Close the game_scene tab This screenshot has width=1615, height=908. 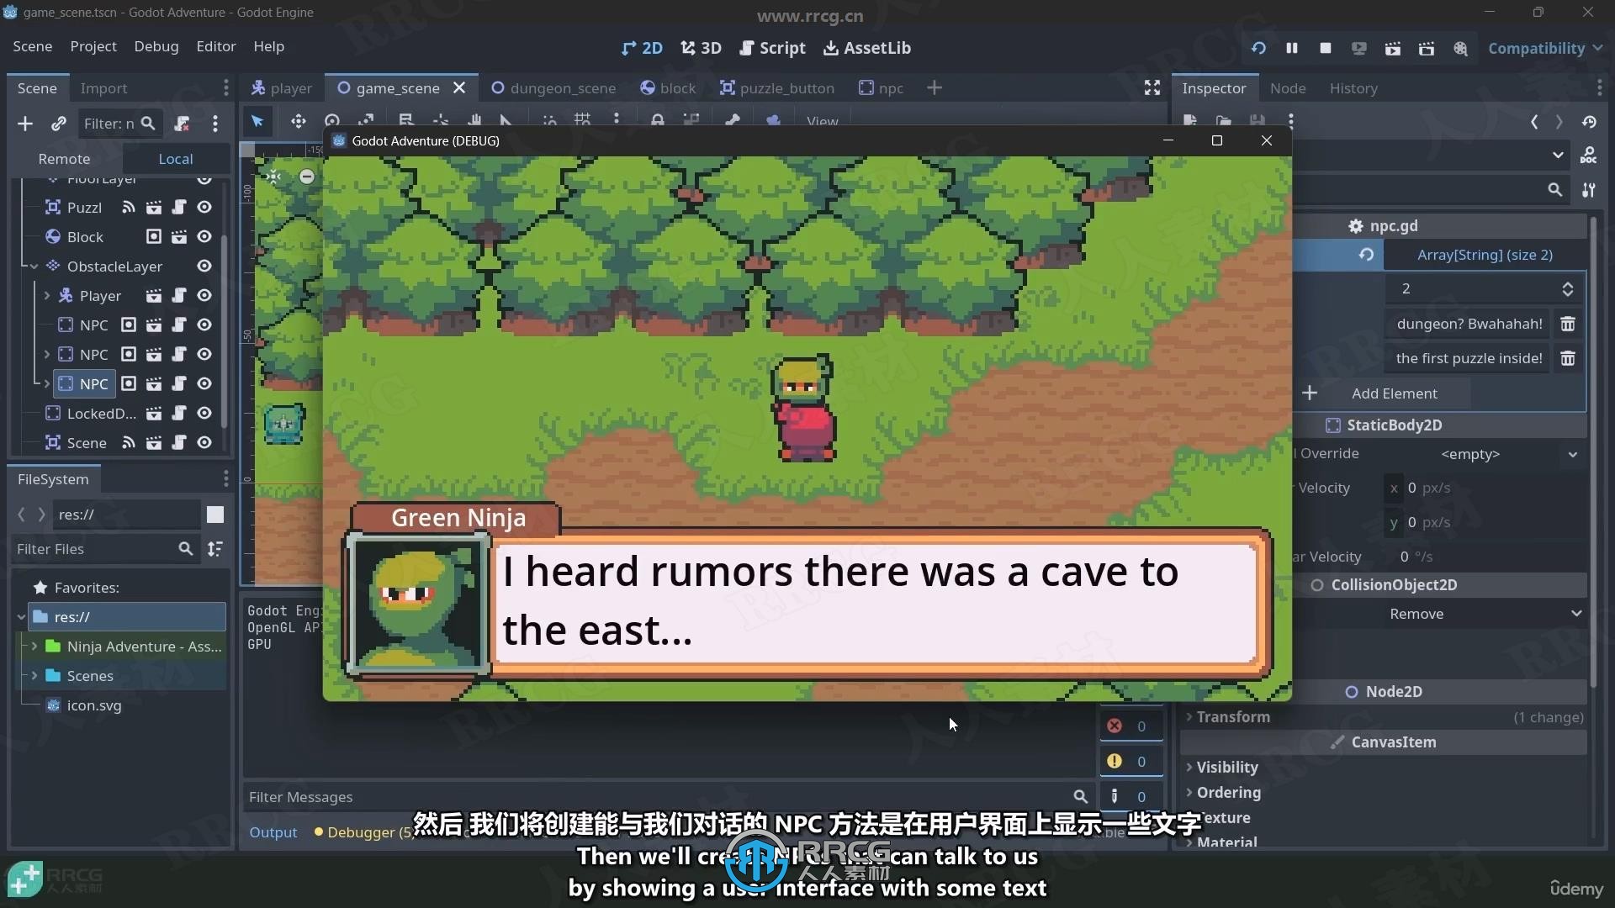pos(459,87)
